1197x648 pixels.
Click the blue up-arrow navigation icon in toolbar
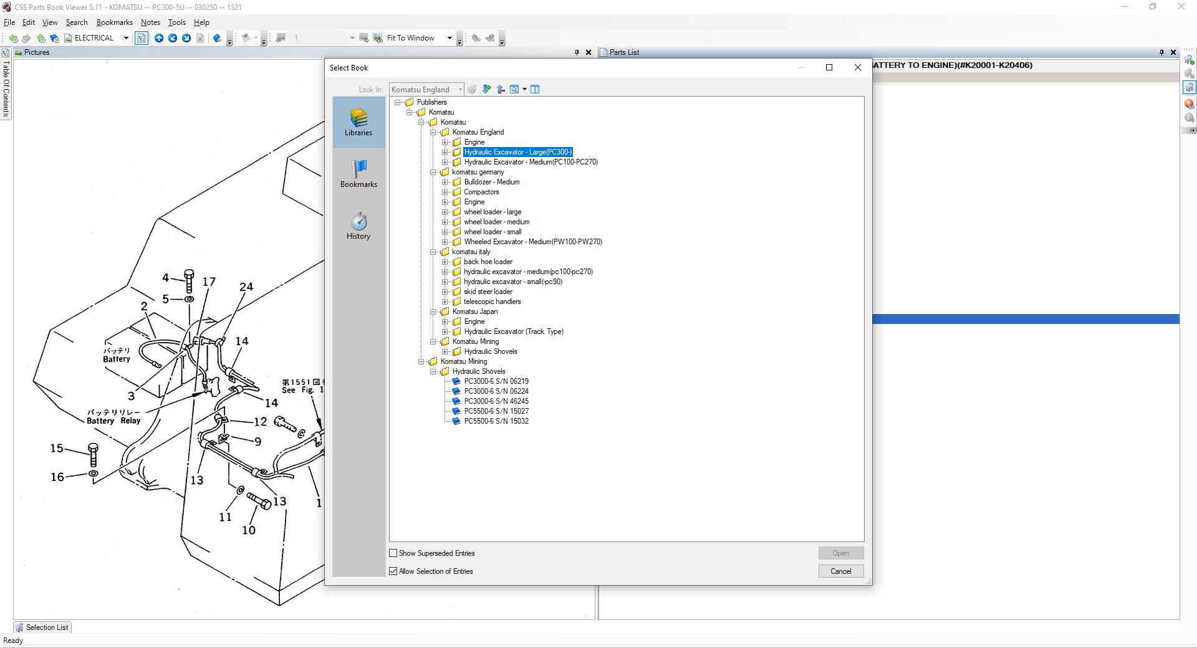pos(159,38)
